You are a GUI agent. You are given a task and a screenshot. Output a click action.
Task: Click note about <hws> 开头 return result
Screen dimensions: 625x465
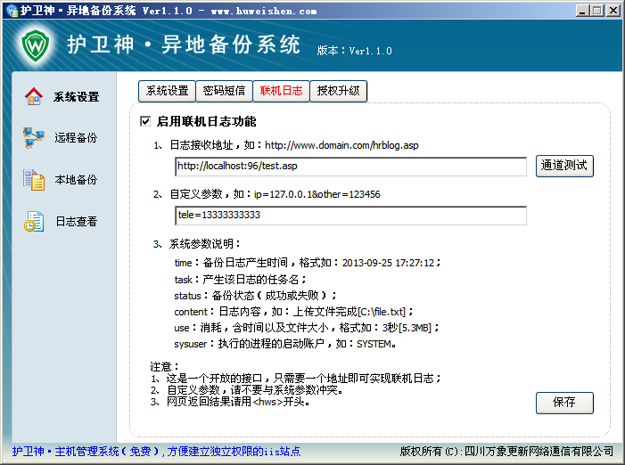(230, 402)
